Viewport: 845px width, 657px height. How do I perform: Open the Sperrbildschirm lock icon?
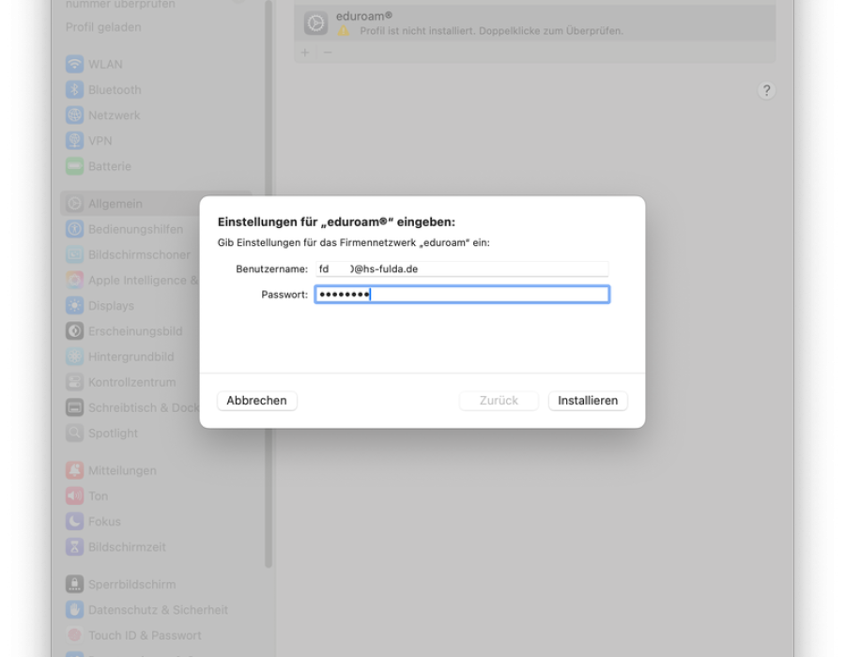[75, 585]
